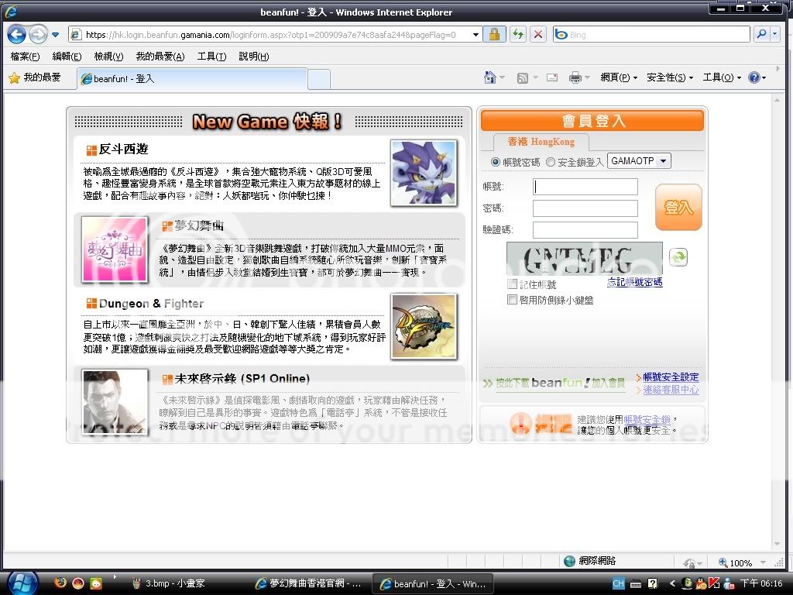Viewport: 793px width, 595px height.
Task: Open the 安全性(S) dropdown menu
Action: point(670,77)
